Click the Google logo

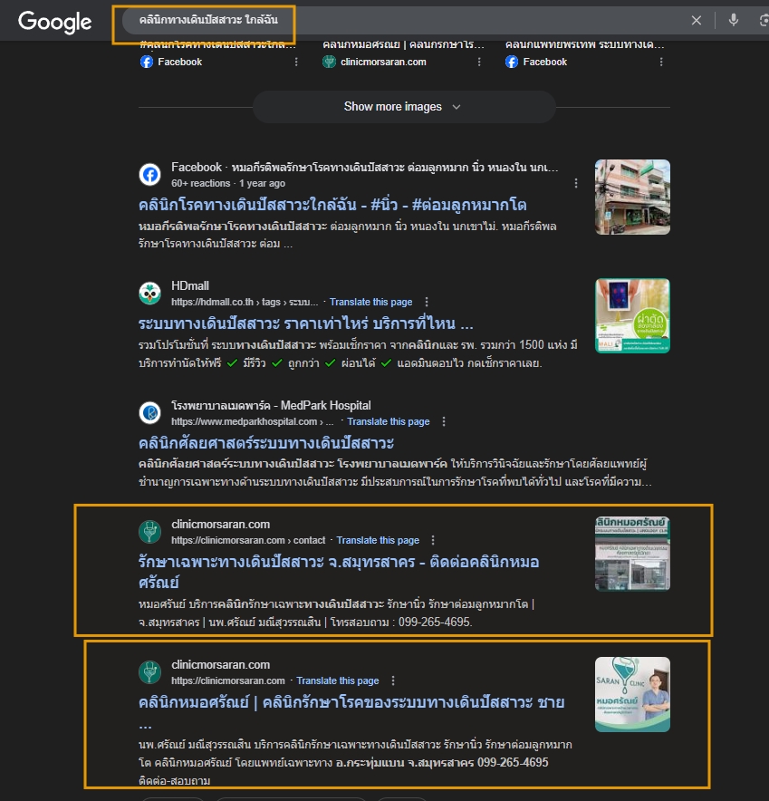coord(54,21)
